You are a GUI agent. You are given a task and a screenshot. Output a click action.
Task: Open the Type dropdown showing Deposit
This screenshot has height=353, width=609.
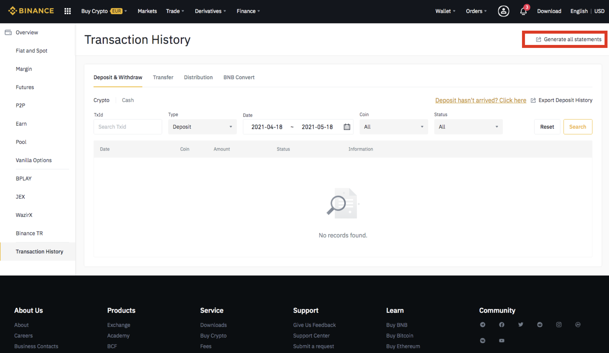coord(202,127)
